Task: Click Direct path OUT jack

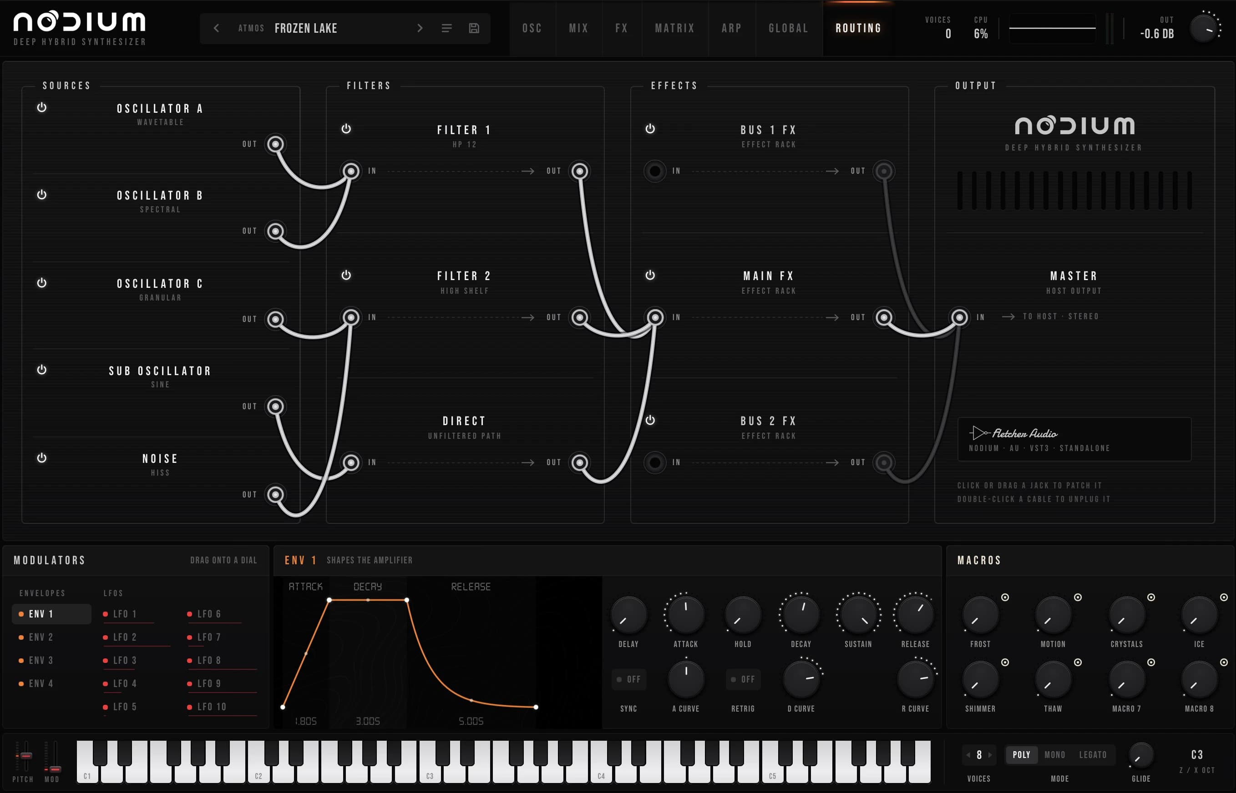Action: coord(580,462)
